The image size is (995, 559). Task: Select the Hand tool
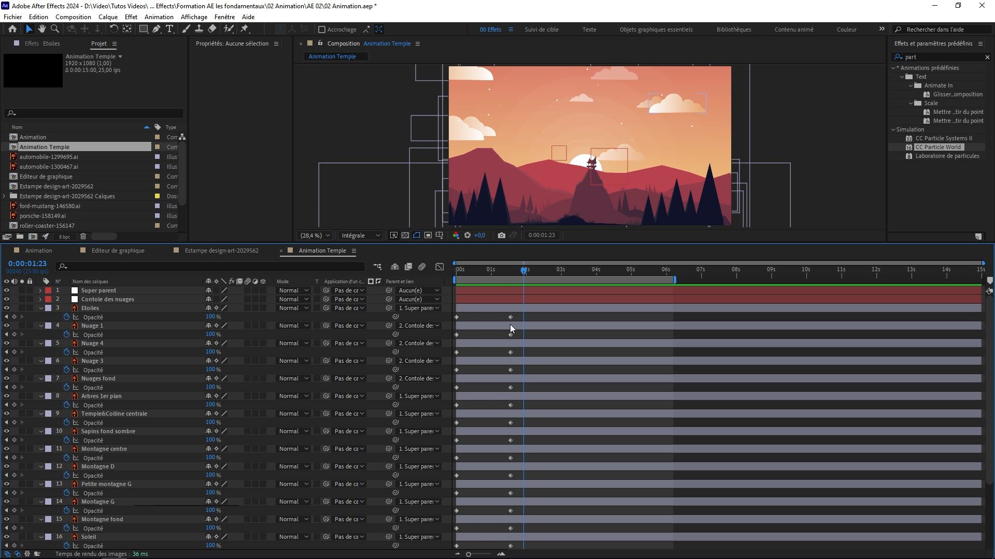tap(41, 29)
